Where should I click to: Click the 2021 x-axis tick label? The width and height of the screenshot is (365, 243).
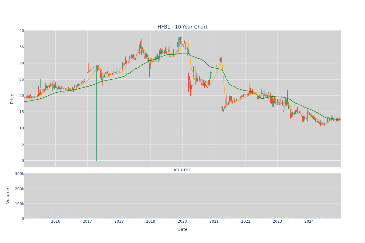214,221
